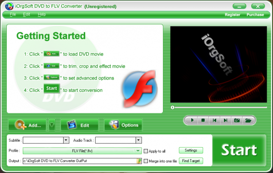
Task: Click Purchase in the menu bar
Action: [x=255, y=15]
